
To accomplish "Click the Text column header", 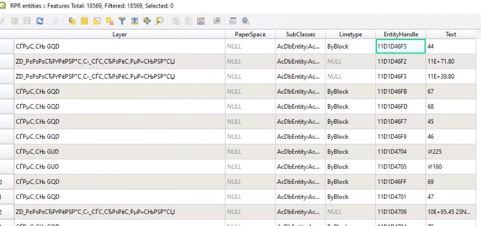I will coord(451,34).
